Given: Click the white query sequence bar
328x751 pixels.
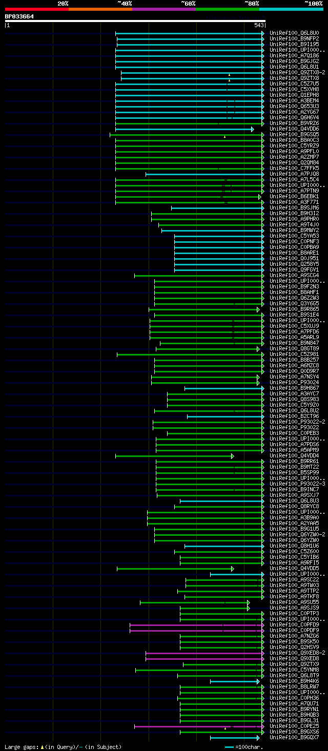Looking at the screenshot, I should pyautogui.click(x=135, y=21).
